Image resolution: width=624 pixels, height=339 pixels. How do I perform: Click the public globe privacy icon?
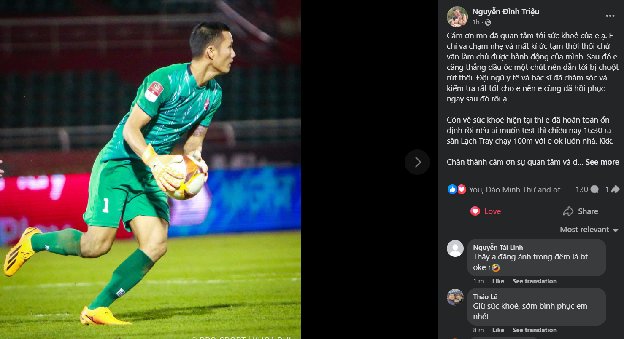point(488,22)
